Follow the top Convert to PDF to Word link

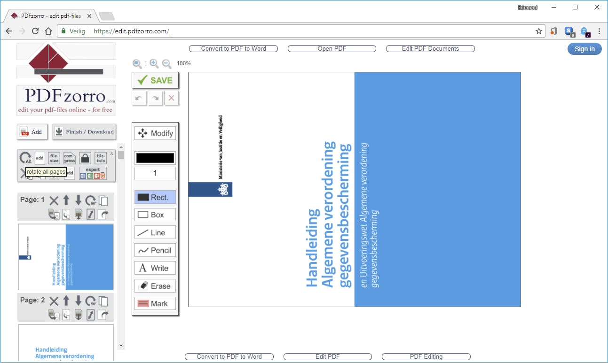click(x=233, y=49)
